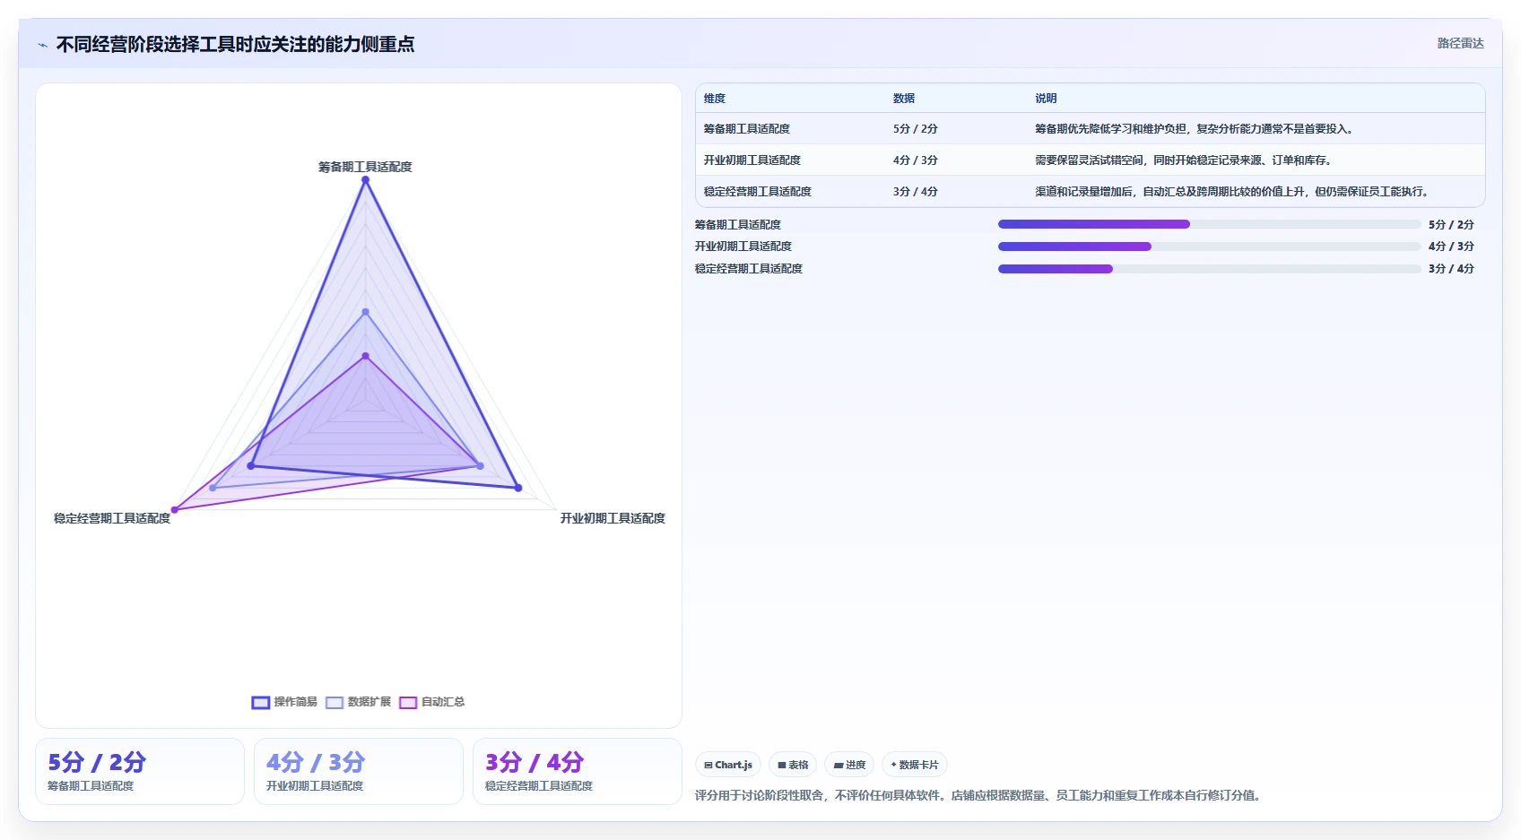
Task: Click radar axis label 筹备期工具适配度
Action: 365,167
